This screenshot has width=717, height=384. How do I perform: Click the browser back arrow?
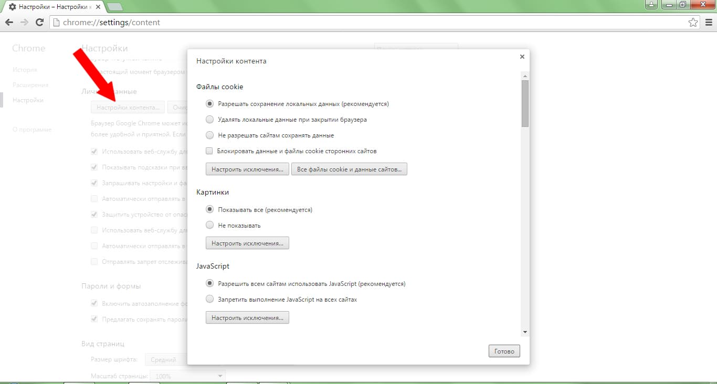click(x=9, y=23)
